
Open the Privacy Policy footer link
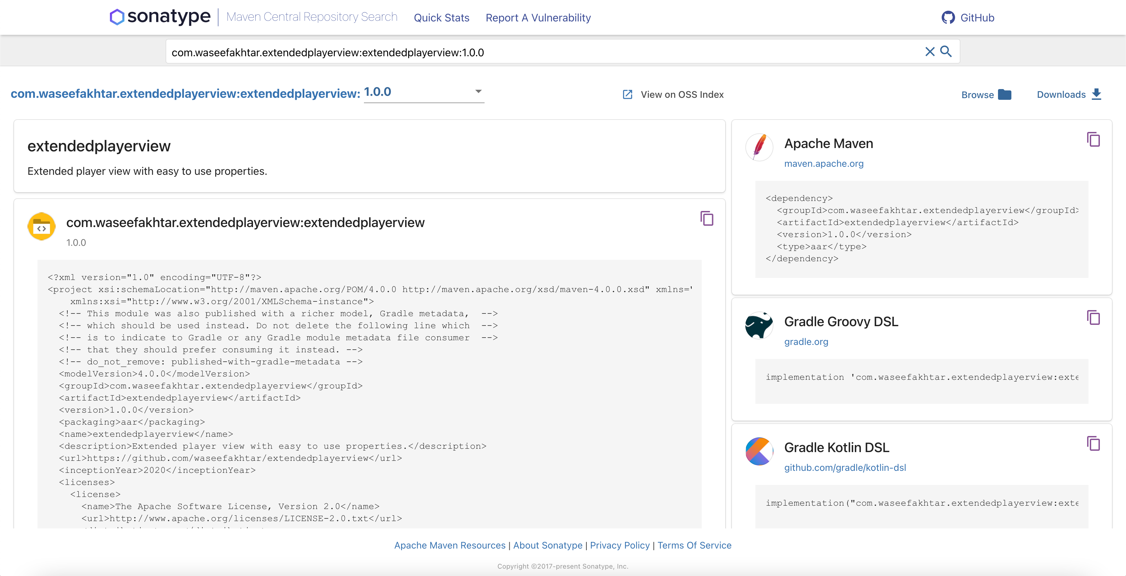(x=619, y=546)
